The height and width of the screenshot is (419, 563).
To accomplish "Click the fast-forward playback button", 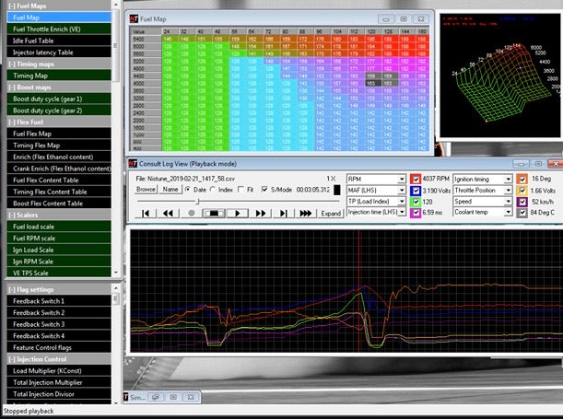I will coord(261,212).
